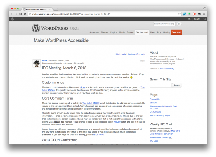
Task: Open Contact Us page link
Action: coord(155,100)
